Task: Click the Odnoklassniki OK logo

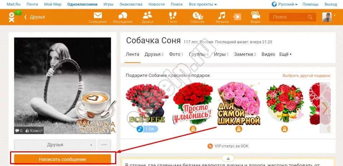Action: [12, 17]
